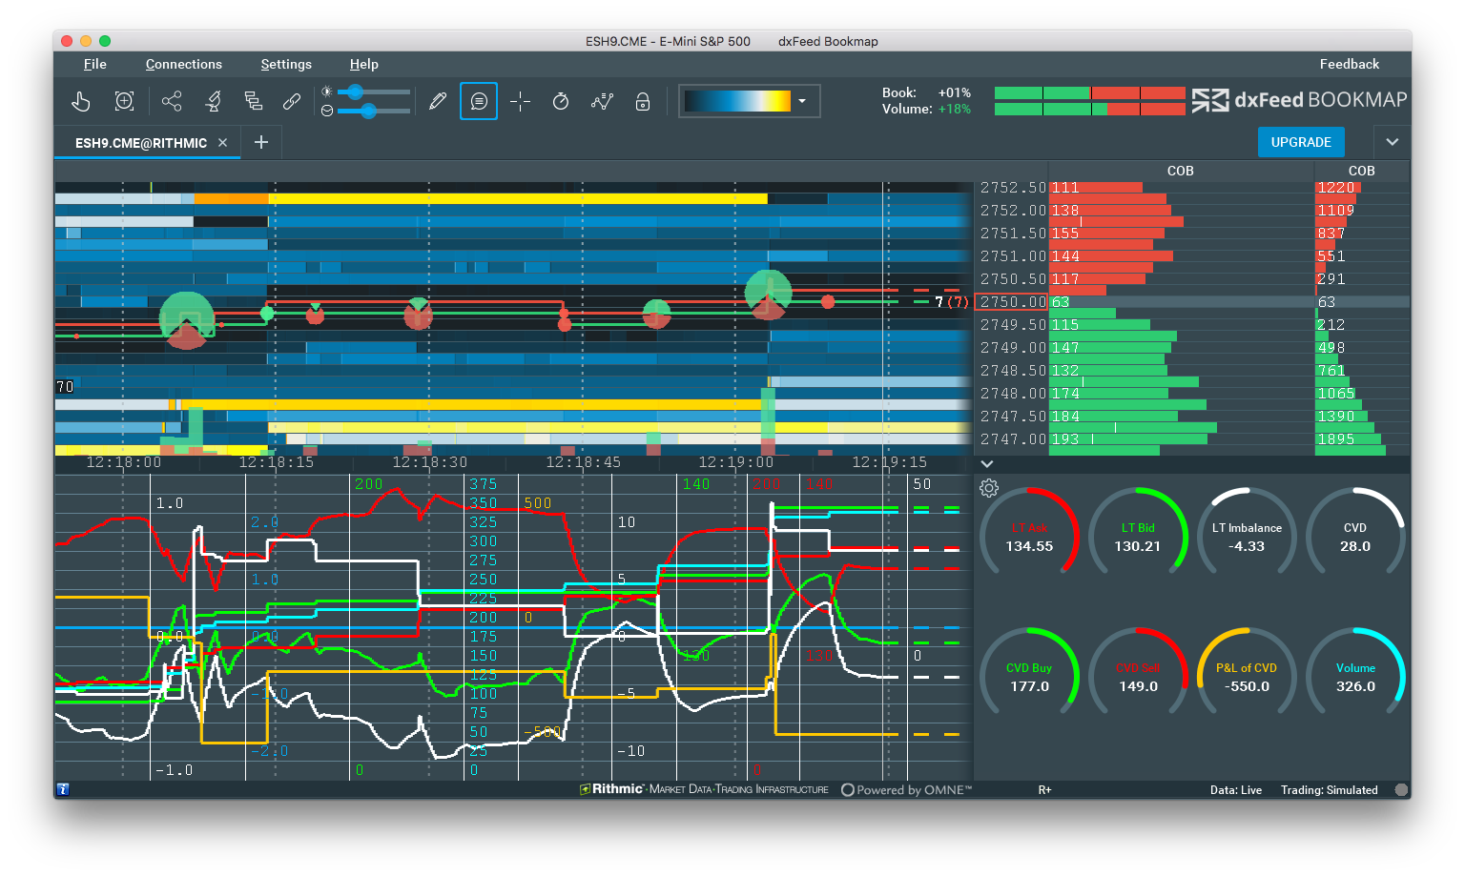Open the chart annotation pencil tool
The width and height of the screenshot is (1465, 876).
(438, 101)
